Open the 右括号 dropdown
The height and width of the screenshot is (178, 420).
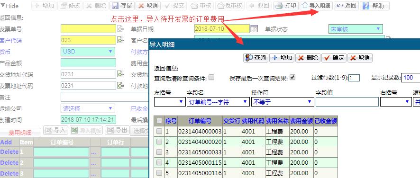tap(396, 102)
